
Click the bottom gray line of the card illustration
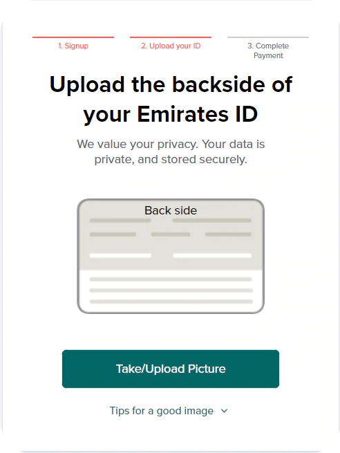pos(171,302)
